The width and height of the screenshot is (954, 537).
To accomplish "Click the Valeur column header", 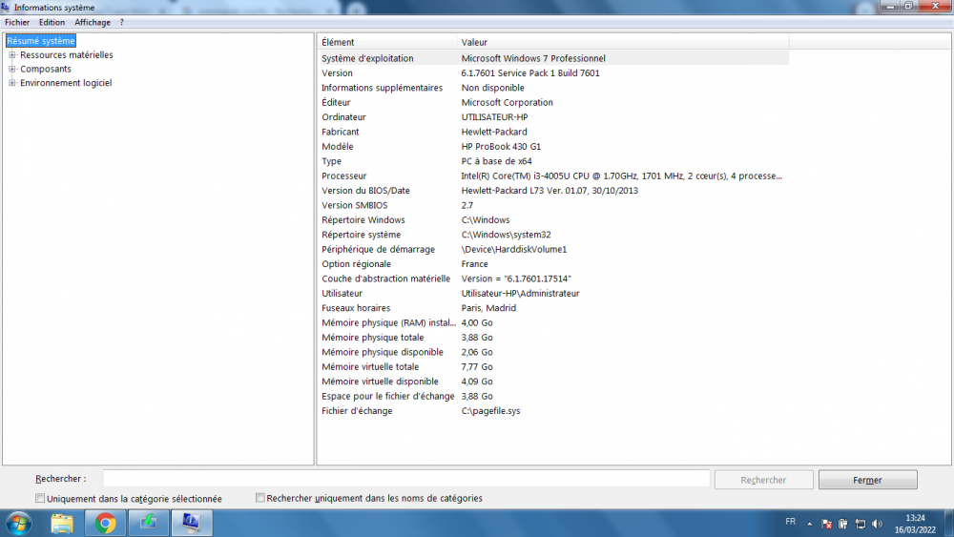I will click(623, 42).
